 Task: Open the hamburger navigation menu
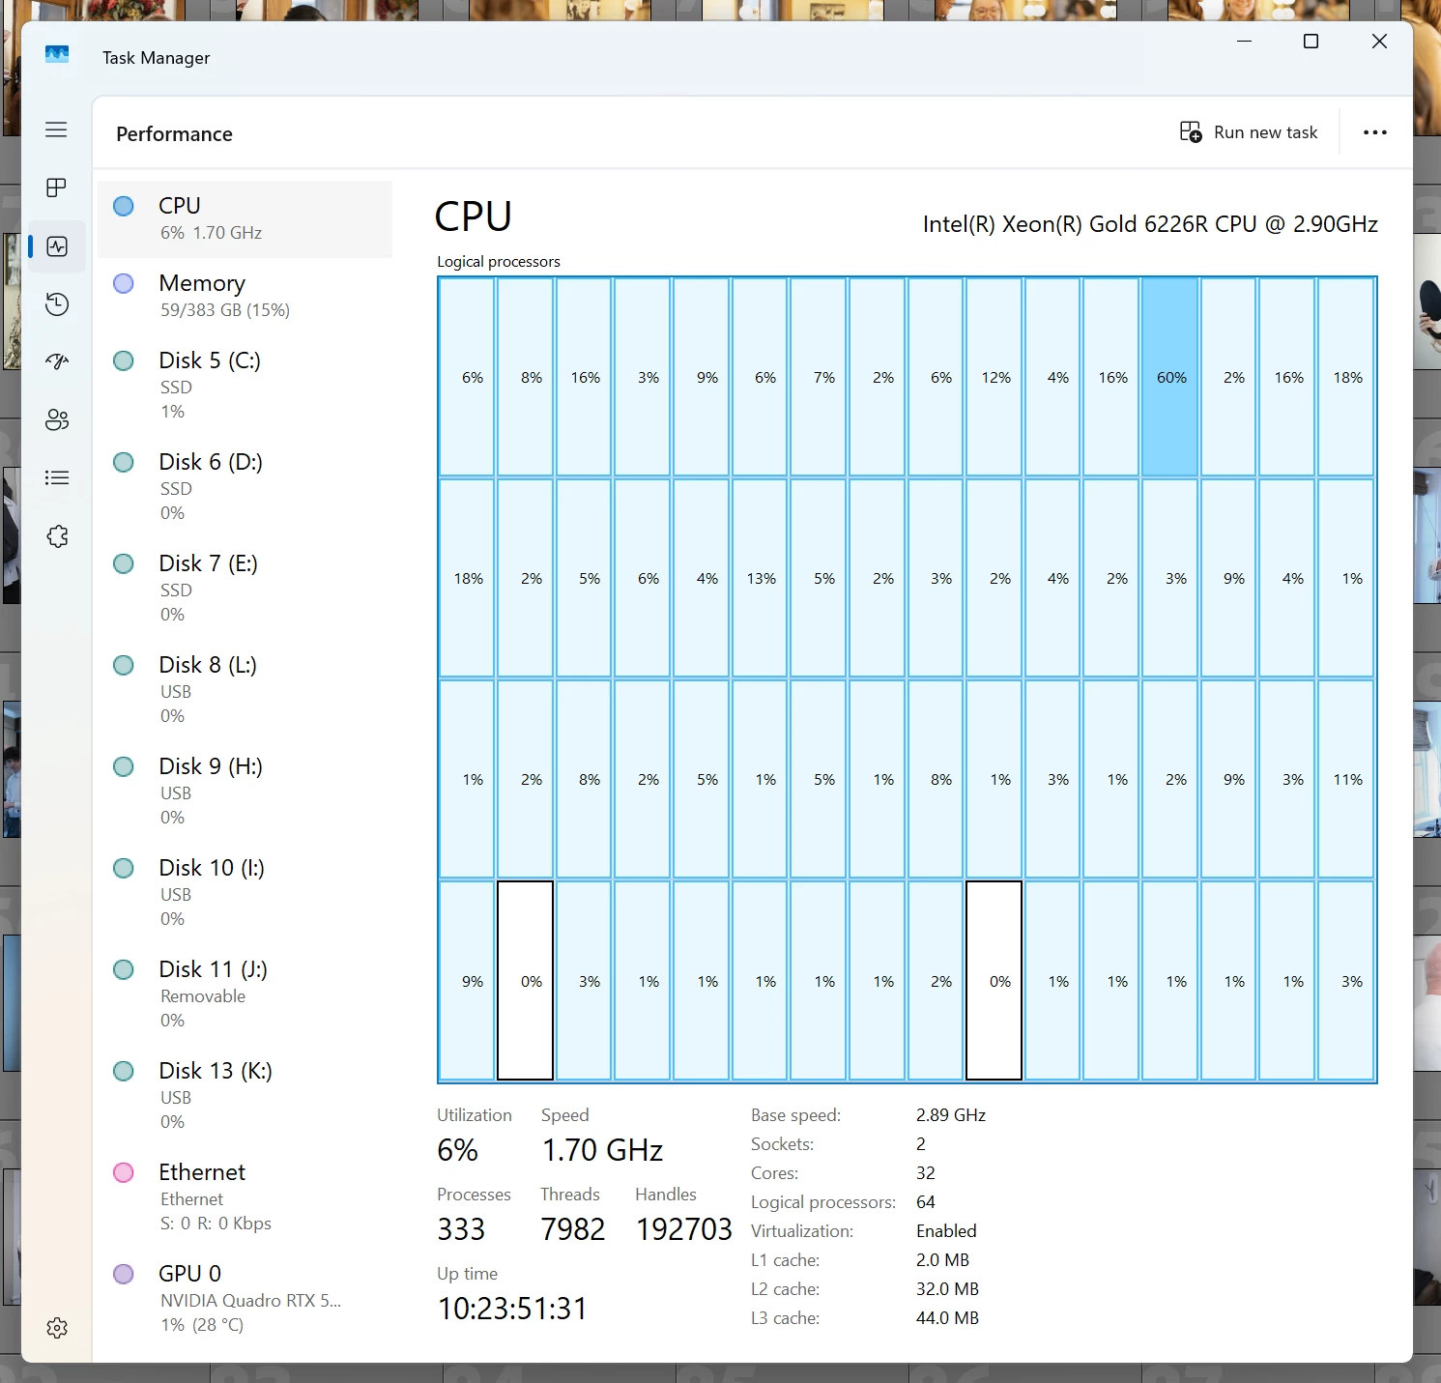click(x=56, y=130)
